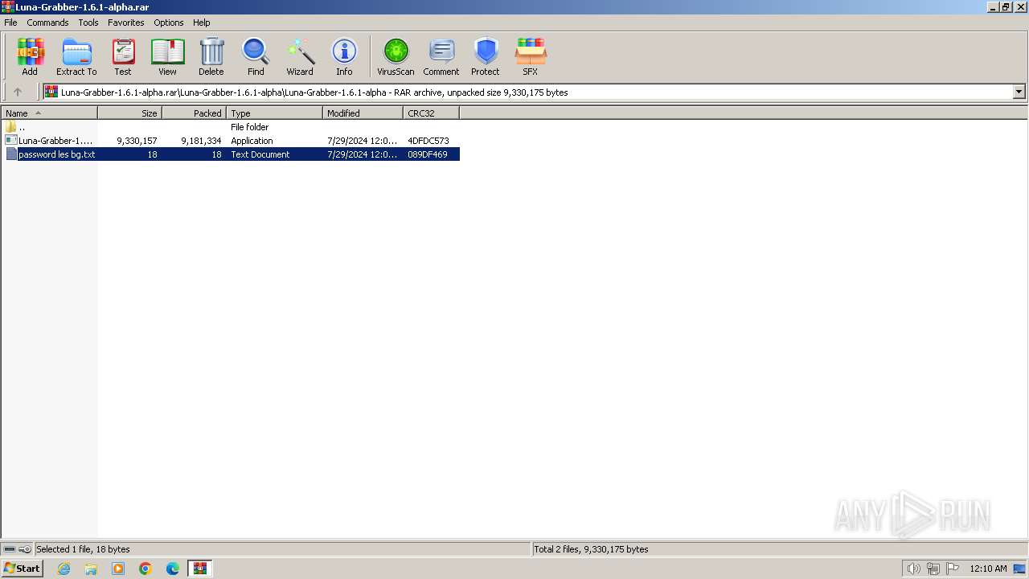The image size is (1029, 579).
Task: Open media player taskbar icon
Action: pos(118,569)
